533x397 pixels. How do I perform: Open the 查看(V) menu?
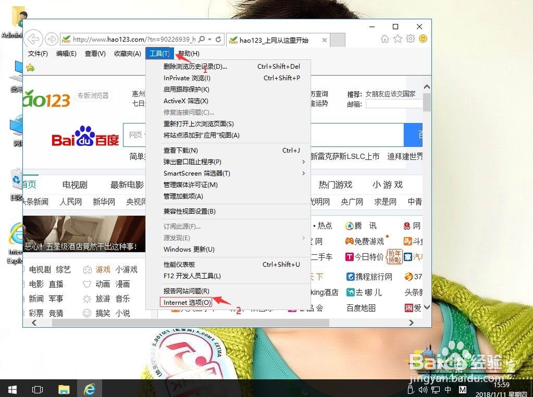pyautogui.click(x=95, y=53)
